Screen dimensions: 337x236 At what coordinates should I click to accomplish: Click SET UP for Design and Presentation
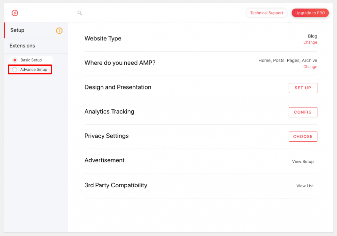tap(303, 88)
